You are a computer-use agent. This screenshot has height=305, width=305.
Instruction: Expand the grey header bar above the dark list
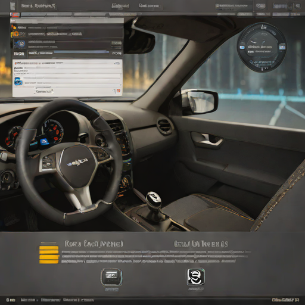click(x=67, y=21)
